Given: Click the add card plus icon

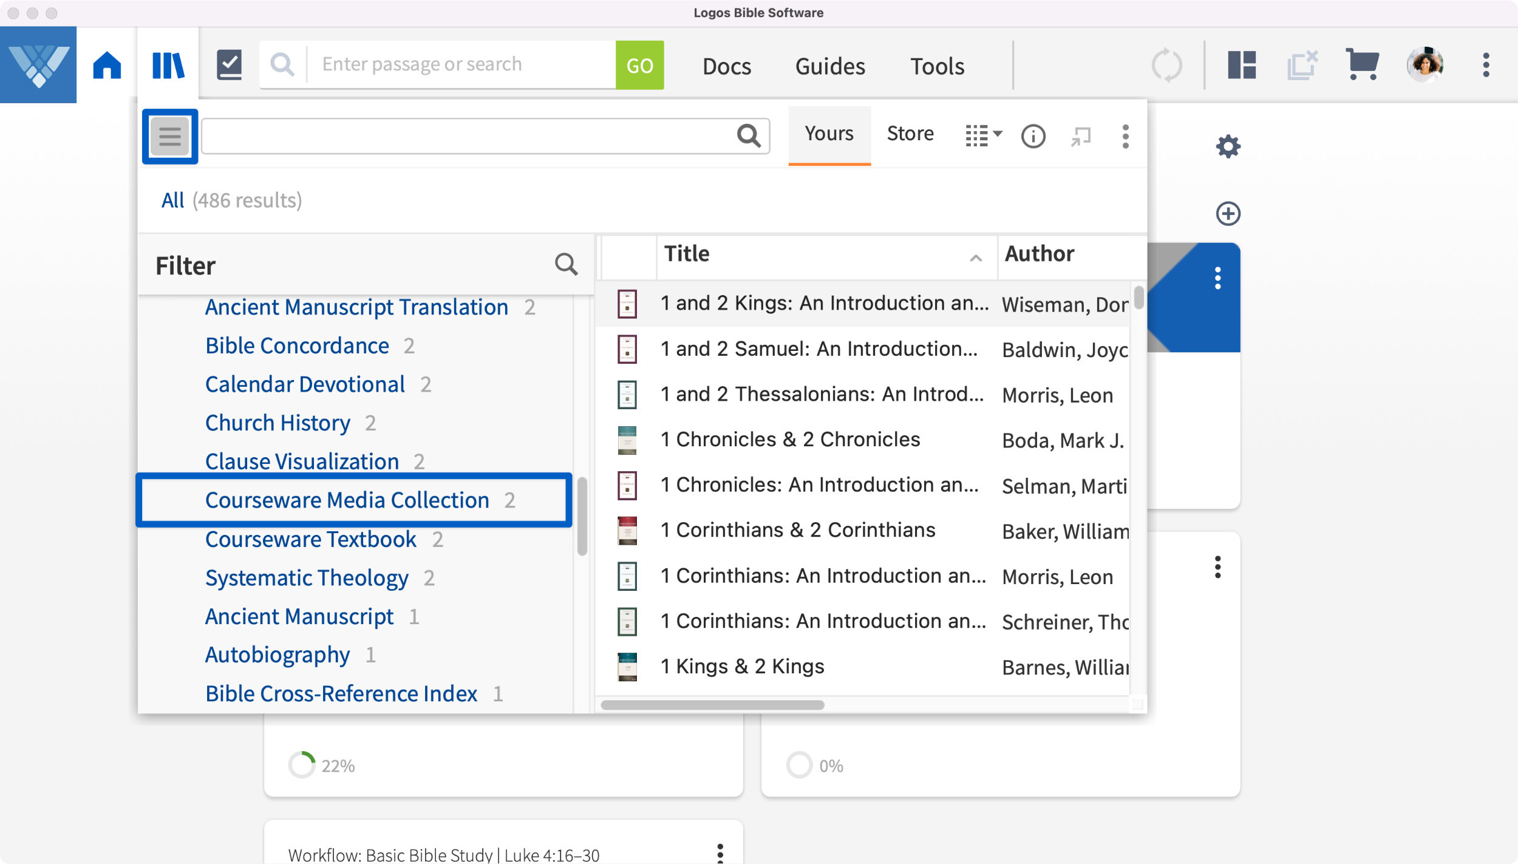Looking at the screenshot, I should [1228, 213].
